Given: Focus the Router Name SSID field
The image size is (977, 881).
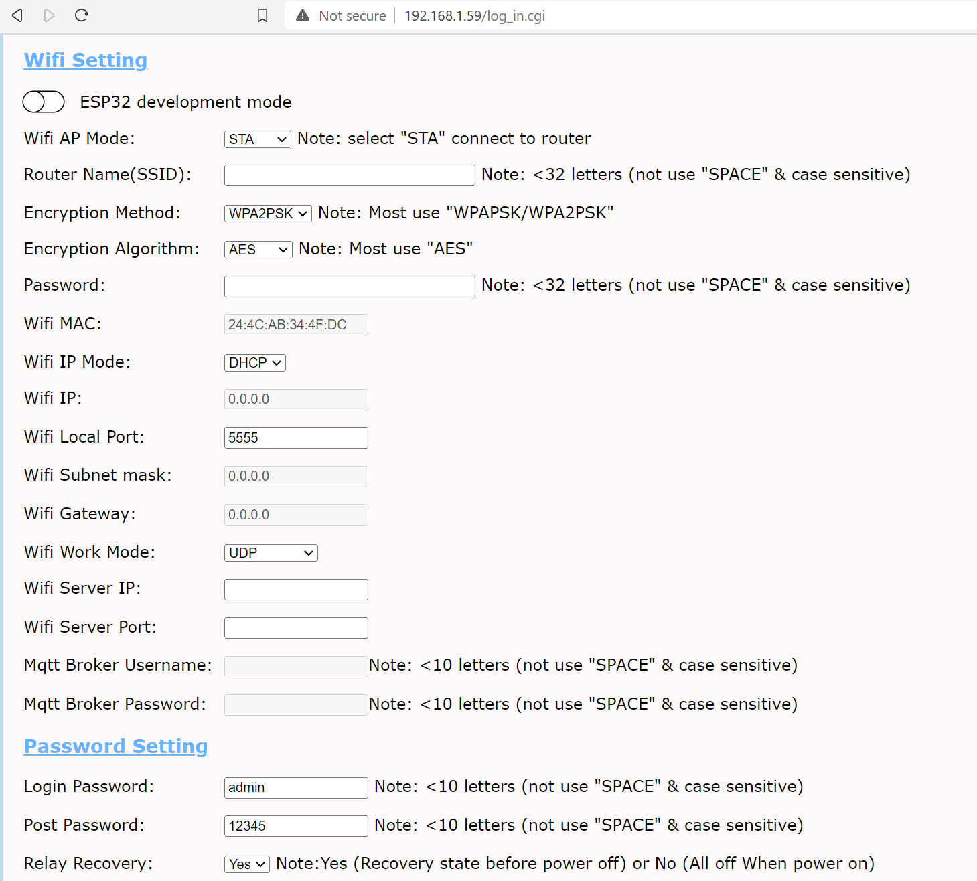Looking at the screenshot, I should click(x=349, y=175).
